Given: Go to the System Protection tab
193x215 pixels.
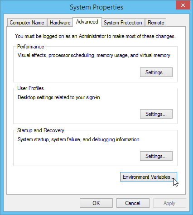Looking at the screenshot, I should (123, 23).
